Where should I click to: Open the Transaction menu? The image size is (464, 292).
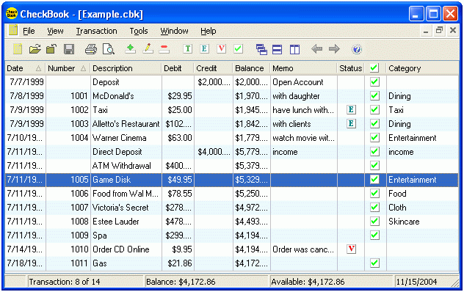96,31
